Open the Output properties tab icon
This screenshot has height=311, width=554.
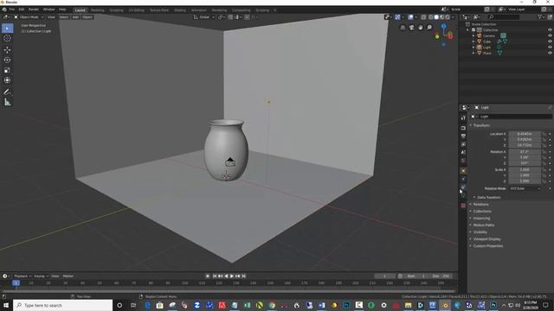463,136
